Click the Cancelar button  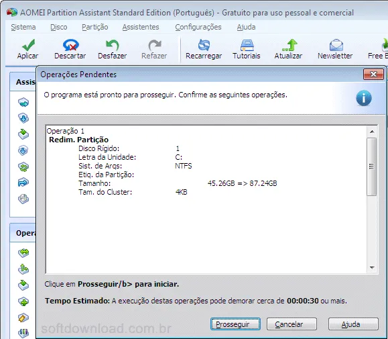coord(292,324)
